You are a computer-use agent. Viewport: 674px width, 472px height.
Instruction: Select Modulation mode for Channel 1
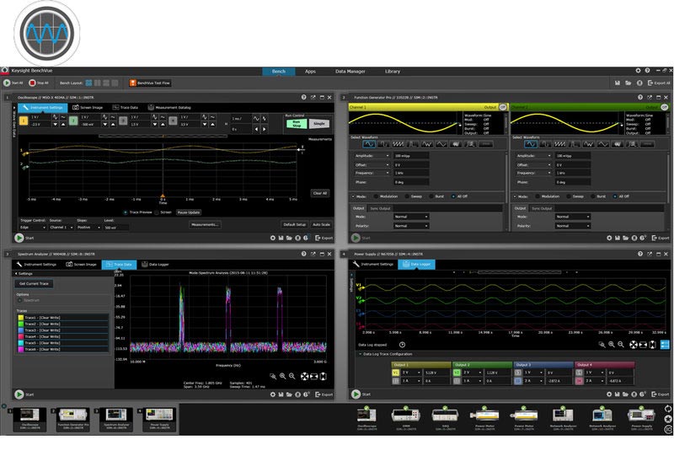[376, 196]
